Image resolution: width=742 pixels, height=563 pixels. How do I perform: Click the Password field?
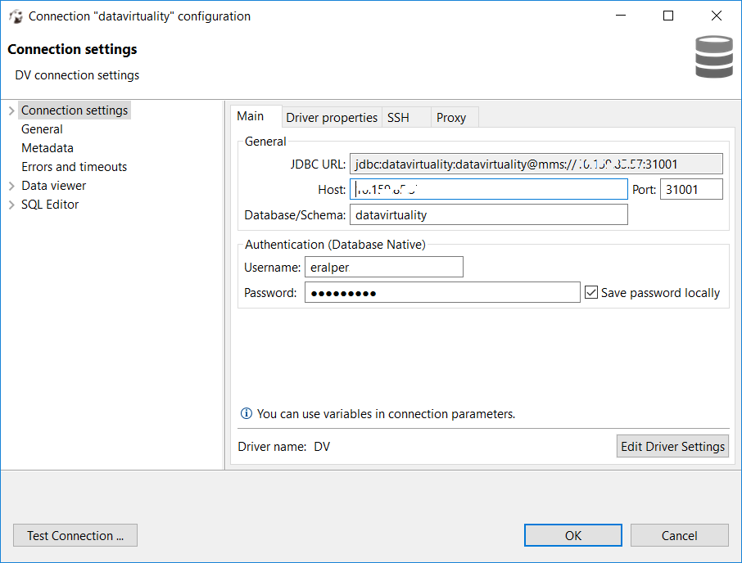[x=442, y=293]
